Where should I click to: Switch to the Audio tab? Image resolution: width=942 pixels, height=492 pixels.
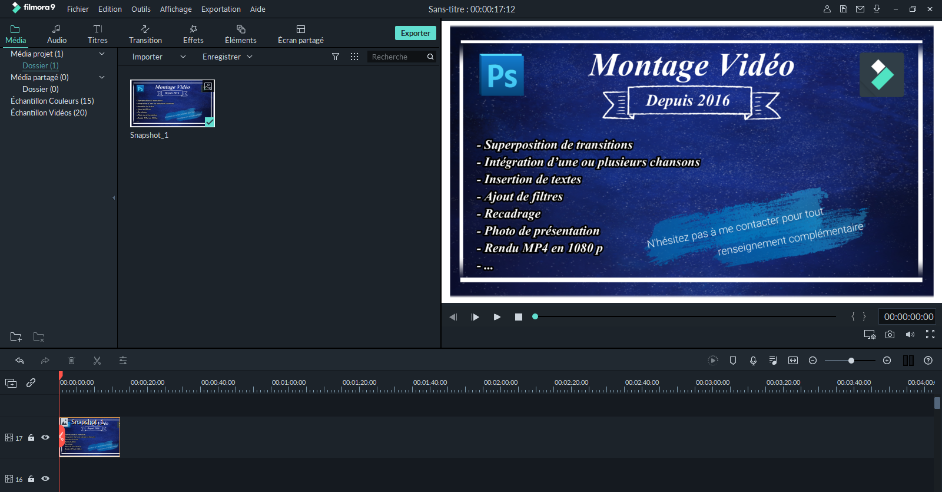click(57, 34)
